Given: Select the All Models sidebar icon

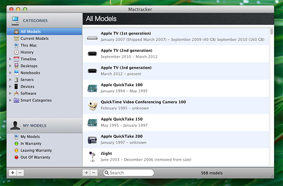Looking at the screenshot, I should click(17, 32).
